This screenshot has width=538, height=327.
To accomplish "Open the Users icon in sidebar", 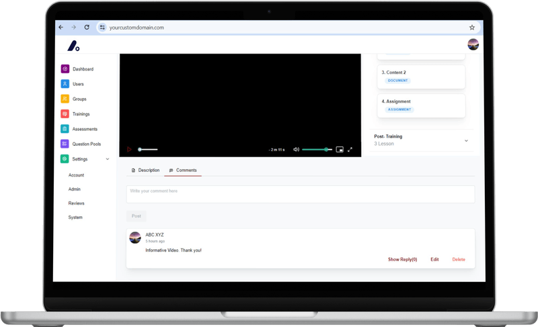I will 65,84.
